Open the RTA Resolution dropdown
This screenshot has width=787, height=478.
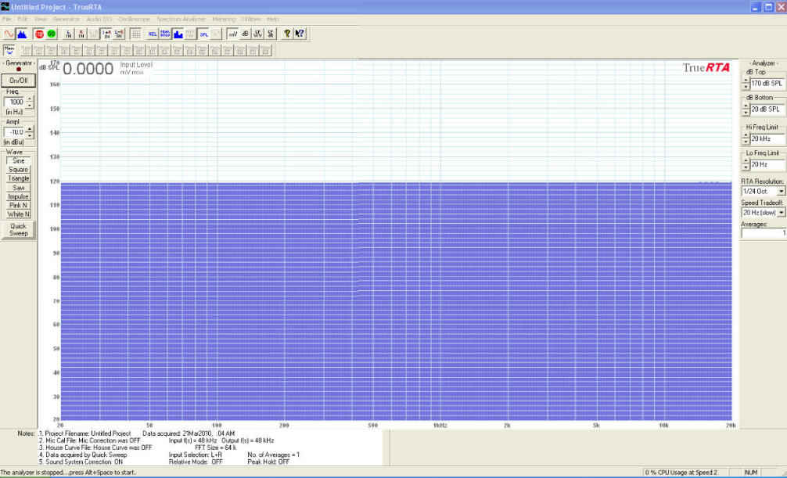click(x=781, y=192)
